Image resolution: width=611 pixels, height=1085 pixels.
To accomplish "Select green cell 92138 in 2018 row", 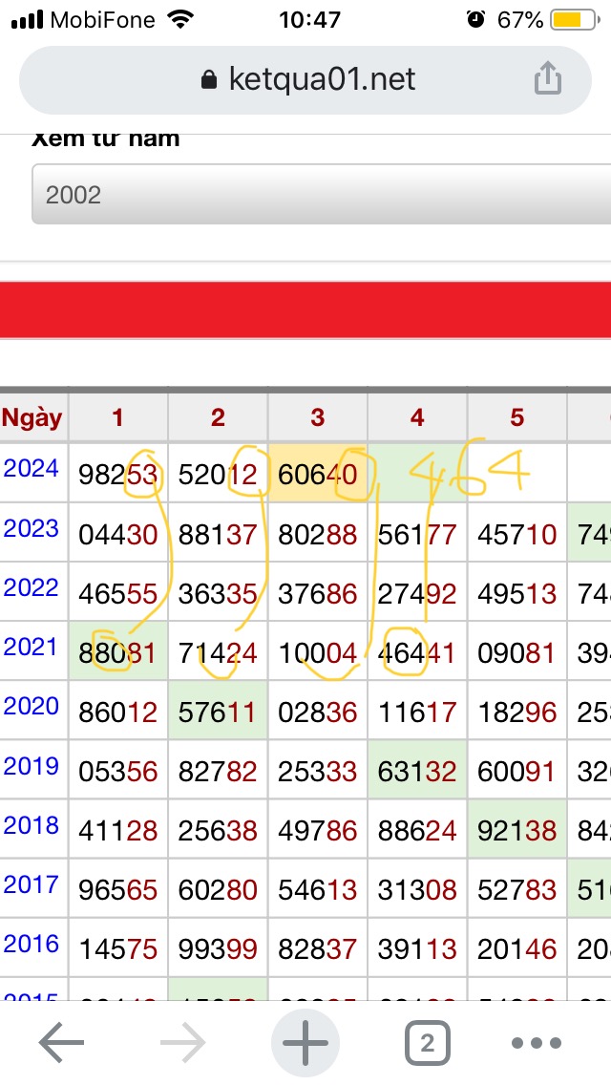I will 516,831.
